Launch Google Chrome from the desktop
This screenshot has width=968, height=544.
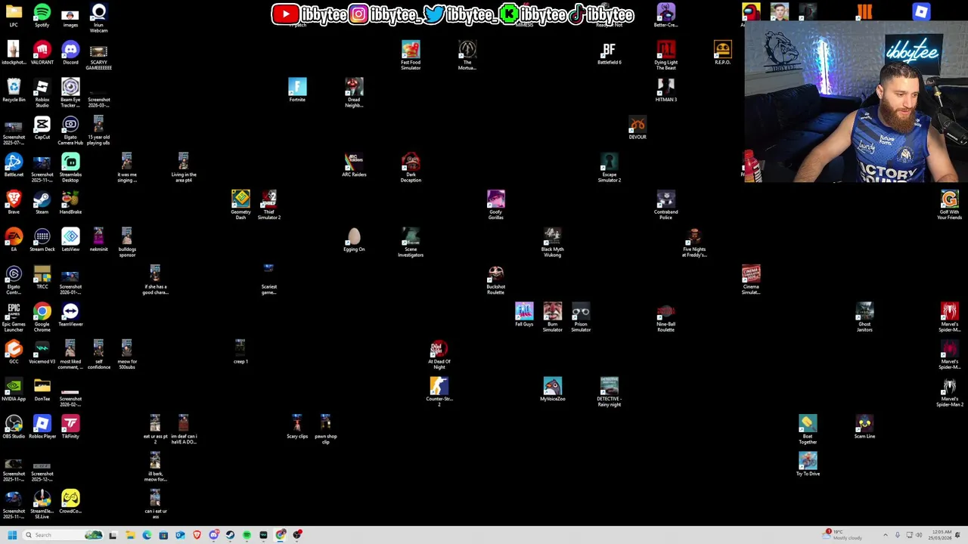click(42, 317)
